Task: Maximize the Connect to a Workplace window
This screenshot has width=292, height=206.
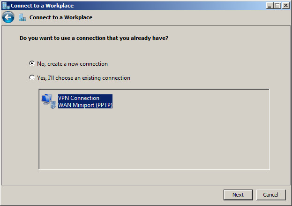Action: tap(277, 6)
